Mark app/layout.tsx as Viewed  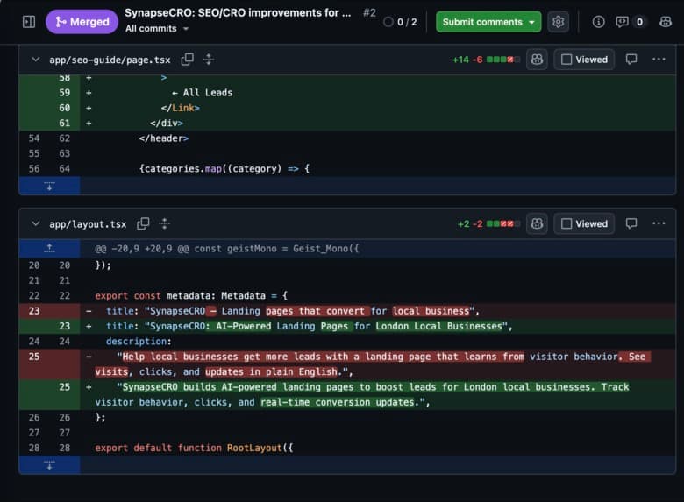584,224
